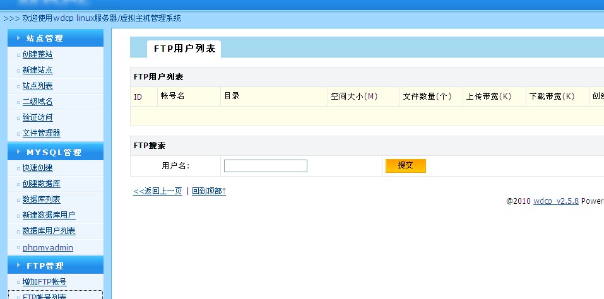Collapse the FTP管理 section header
604x299 pixels.
click(x=54, y=266)
